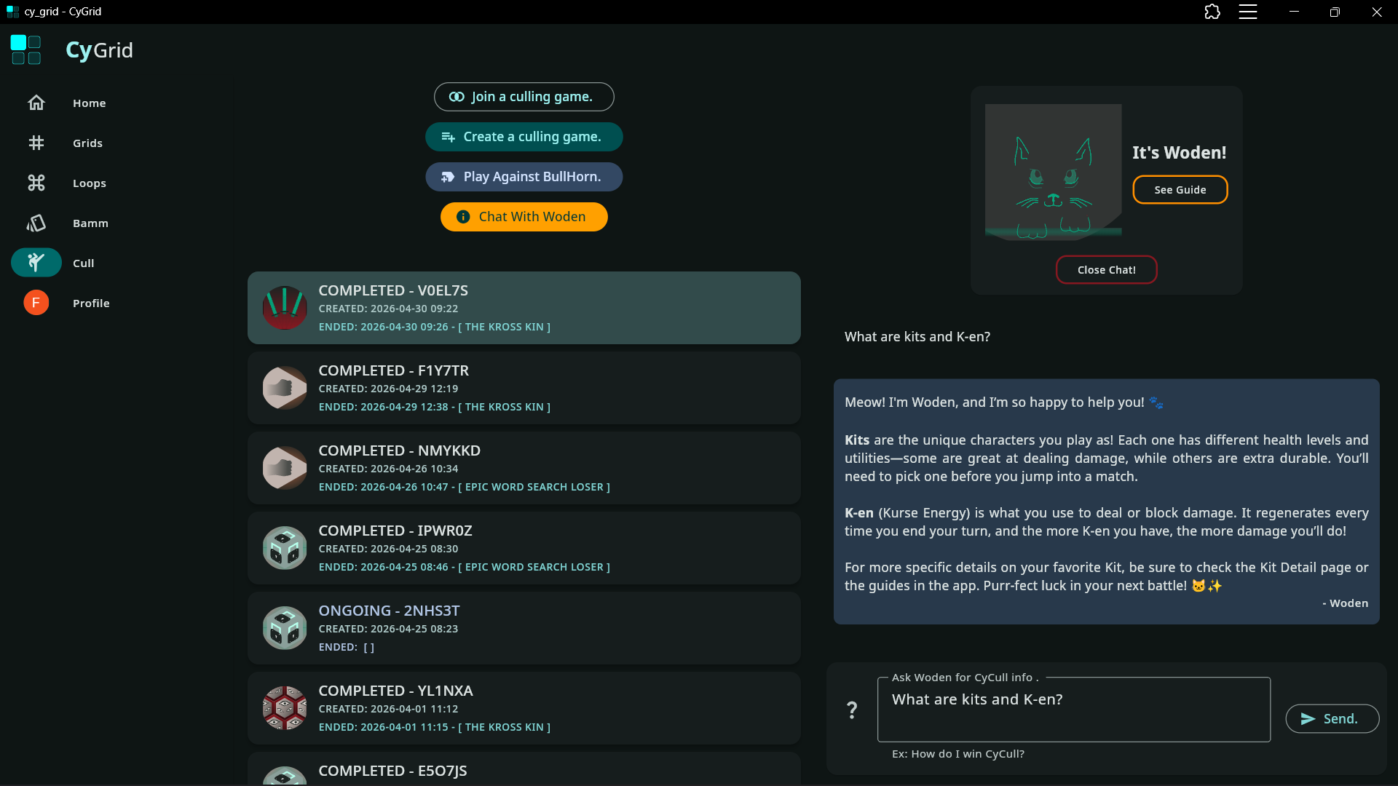Open the COMPLETED - F1Y7TR game row

point(524,388)
